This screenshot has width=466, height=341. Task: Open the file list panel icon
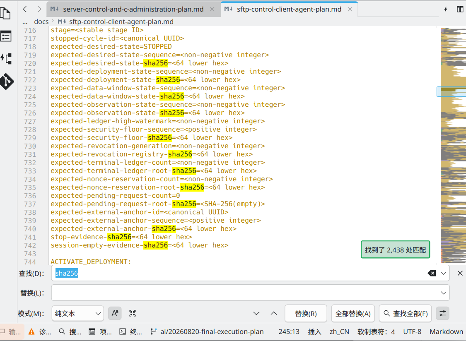pyautogui.click(x=6, y=36)
